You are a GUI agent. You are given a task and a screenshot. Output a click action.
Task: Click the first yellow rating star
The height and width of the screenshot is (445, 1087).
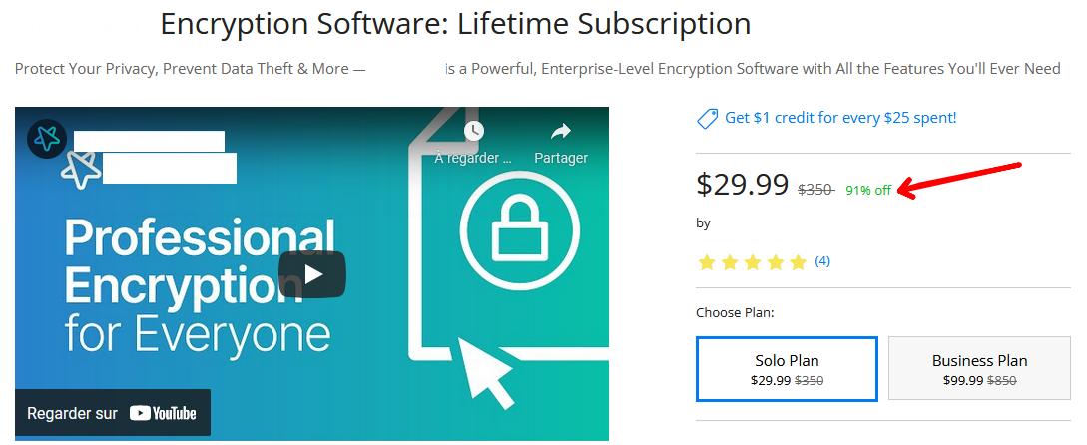click(707, 262)
